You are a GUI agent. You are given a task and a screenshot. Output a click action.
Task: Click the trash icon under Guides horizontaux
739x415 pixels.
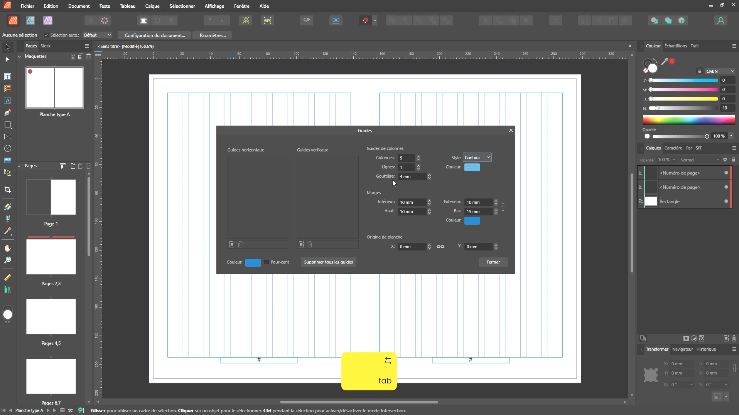point(240,244)
